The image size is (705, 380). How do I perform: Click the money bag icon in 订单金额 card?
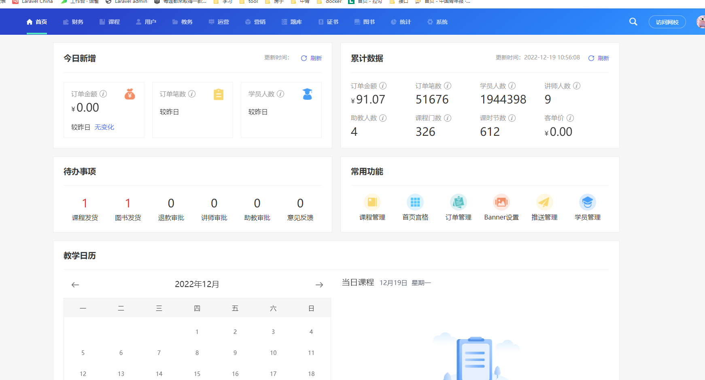click(130, 94)
